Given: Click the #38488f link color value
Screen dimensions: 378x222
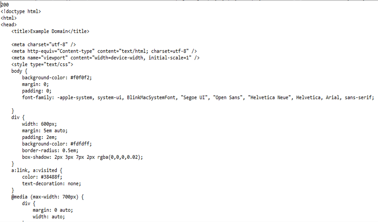Looking at the screenshot, I should [x=53, y=177].
